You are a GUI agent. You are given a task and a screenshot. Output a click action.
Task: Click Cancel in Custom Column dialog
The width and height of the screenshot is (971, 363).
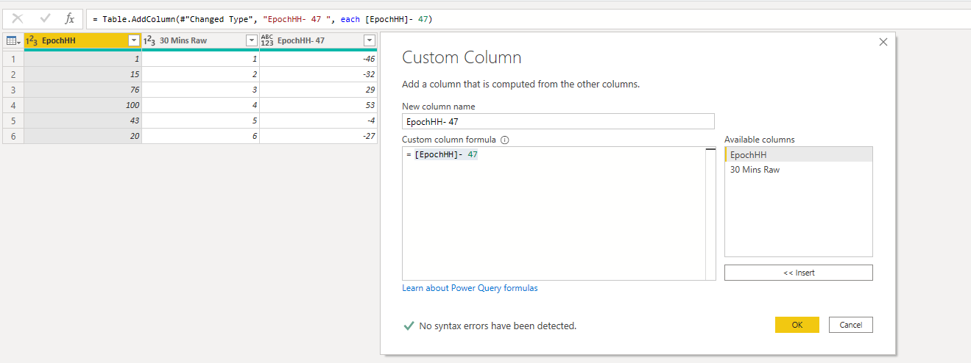[851, 325]
